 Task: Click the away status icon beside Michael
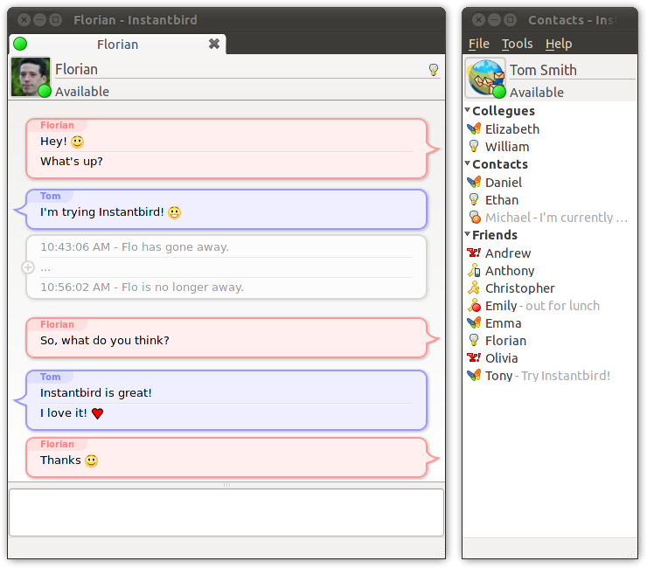point(475,217)
